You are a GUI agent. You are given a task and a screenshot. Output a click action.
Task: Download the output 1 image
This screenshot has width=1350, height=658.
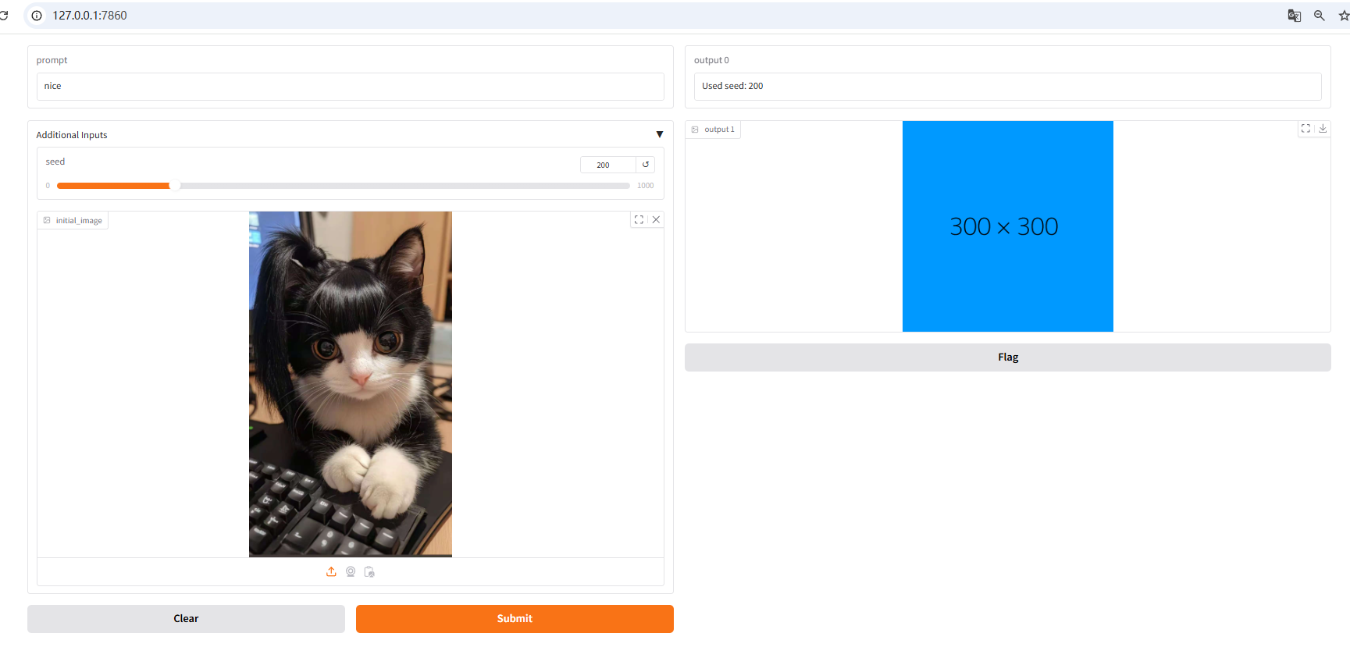click(1323, 129)
